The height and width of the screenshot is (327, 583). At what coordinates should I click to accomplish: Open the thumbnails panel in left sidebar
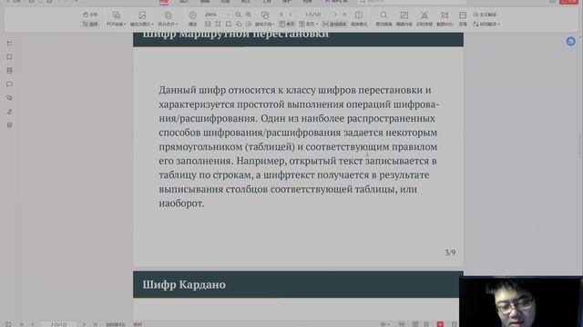[x=10, y=71]
